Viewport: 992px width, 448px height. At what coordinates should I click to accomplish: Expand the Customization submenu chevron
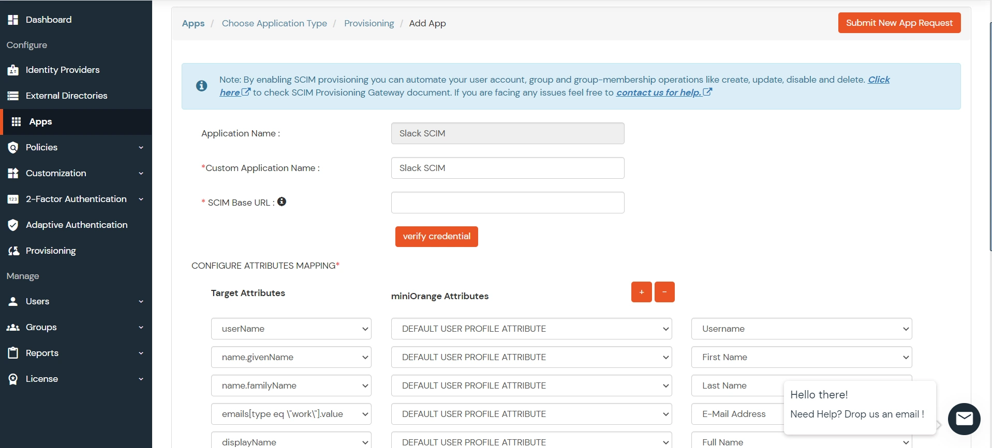141,174
